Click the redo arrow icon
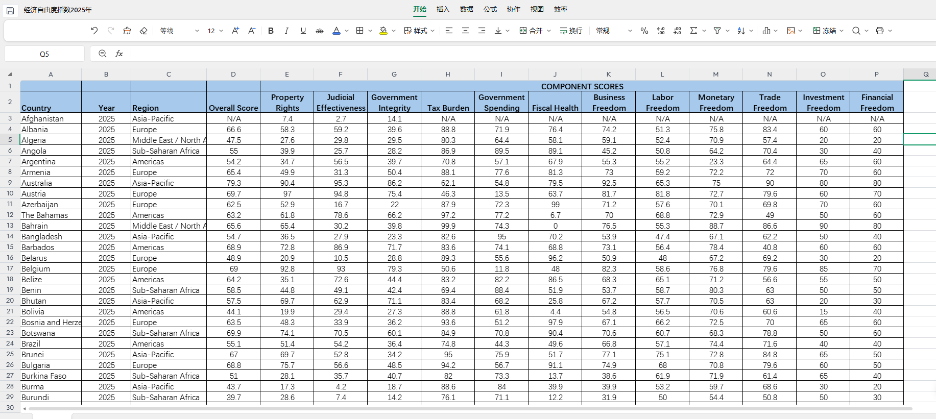The image size is (936, 419). coord(111,31)
